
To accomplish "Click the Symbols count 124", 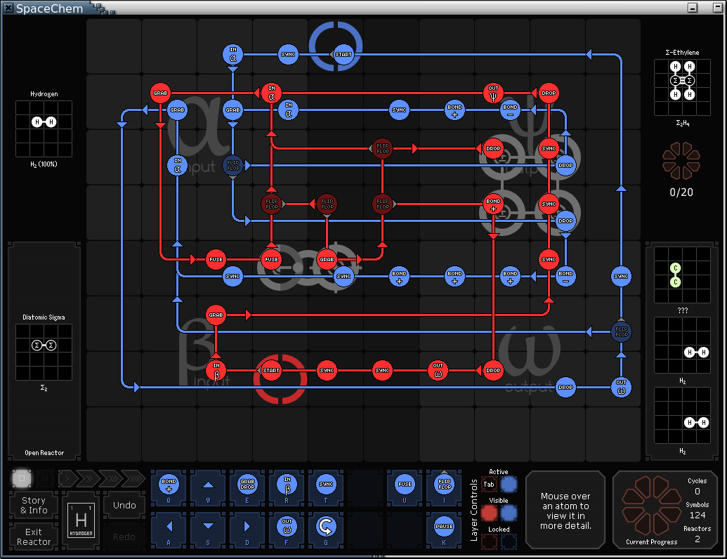I will (x=697, y=515).
